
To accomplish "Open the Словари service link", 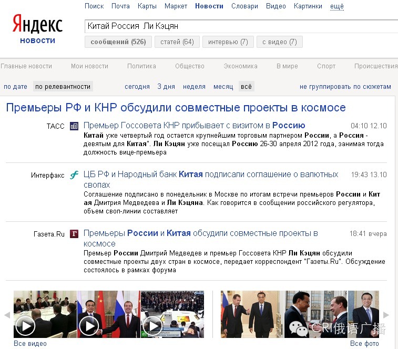I will pos(244,6).
